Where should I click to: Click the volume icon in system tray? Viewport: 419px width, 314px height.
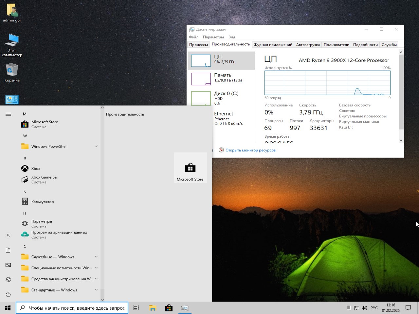coord(364,308)
